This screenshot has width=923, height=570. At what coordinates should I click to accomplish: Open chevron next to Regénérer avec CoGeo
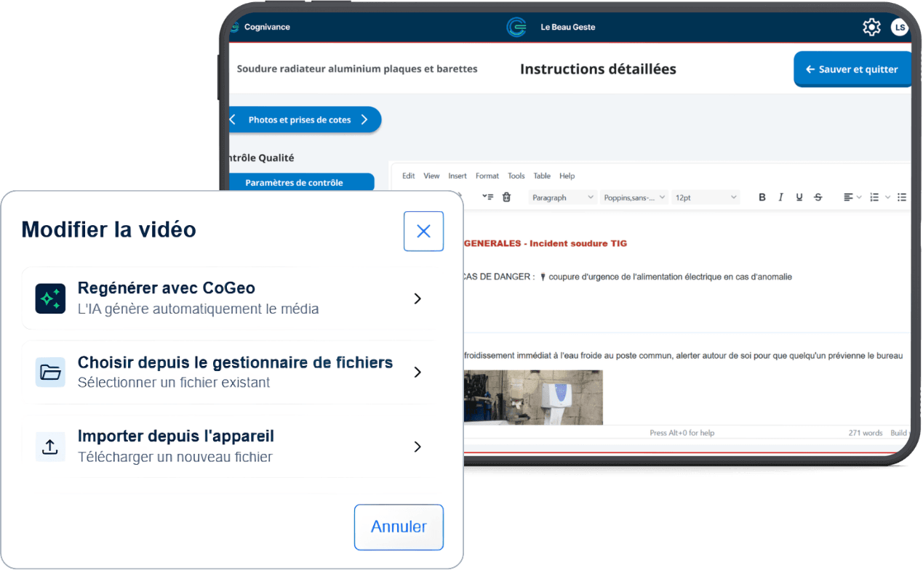tap(417, 298)
